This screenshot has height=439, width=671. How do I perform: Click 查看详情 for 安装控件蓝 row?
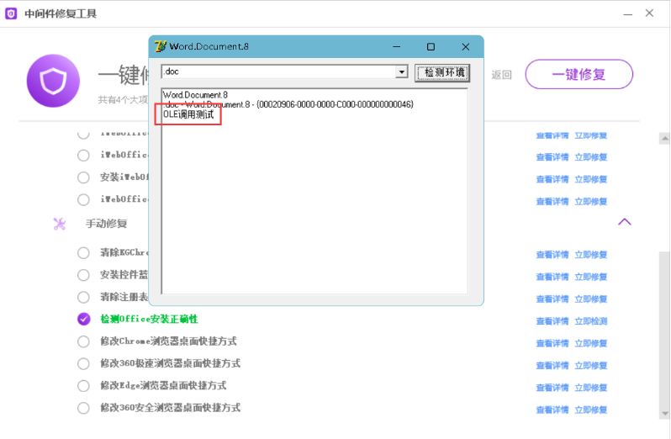click(552, 277)
